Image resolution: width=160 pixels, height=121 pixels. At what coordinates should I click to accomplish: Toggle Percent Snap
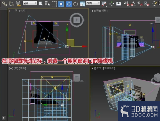pos(140,4)
